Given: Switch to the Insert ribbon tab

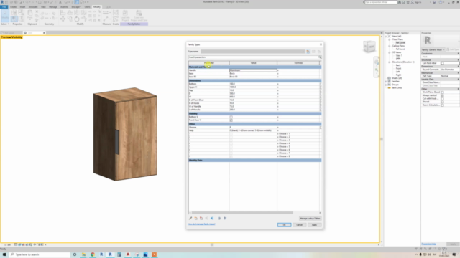Looking at the screenshot, I should coord(22,6).
